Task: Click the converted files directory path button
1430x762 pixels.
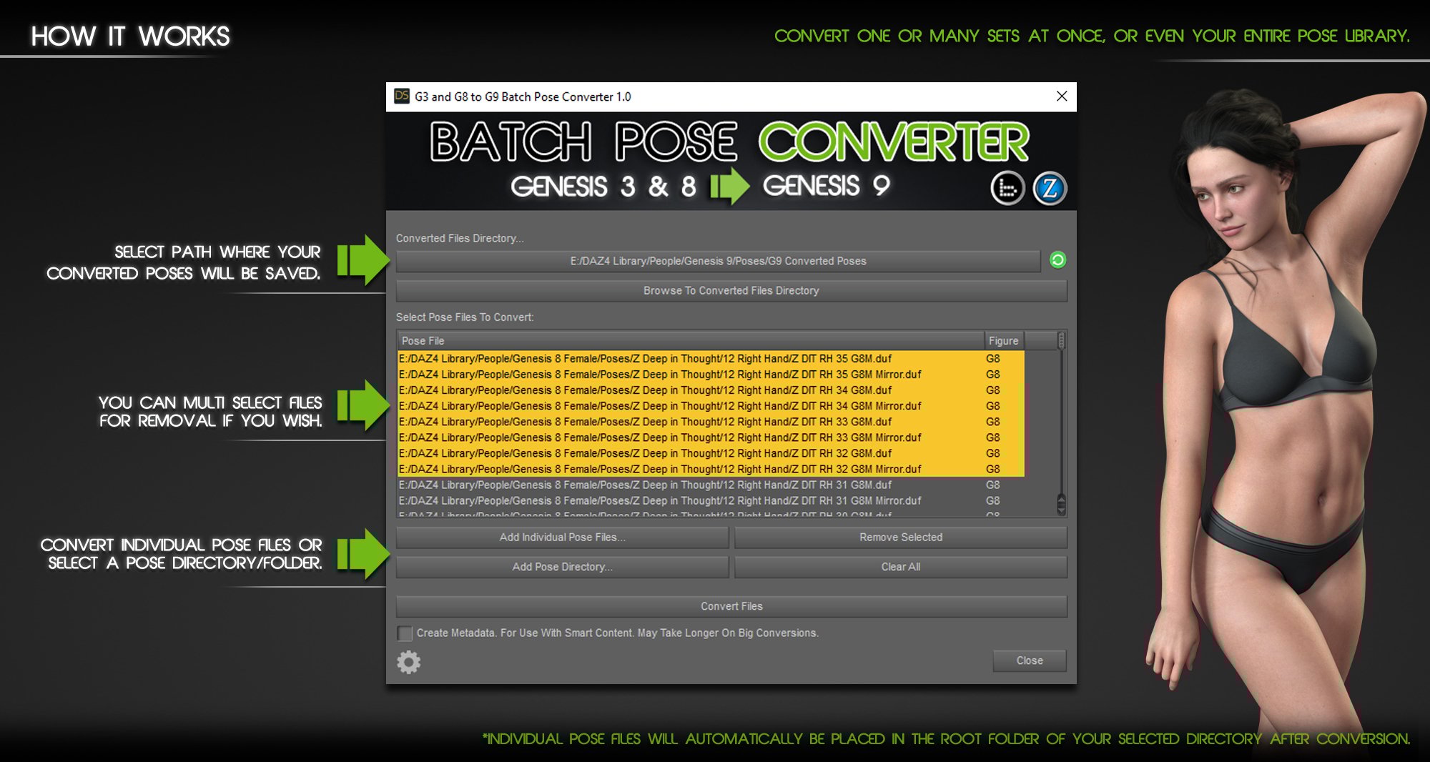Action: click(x=718, y=261)
